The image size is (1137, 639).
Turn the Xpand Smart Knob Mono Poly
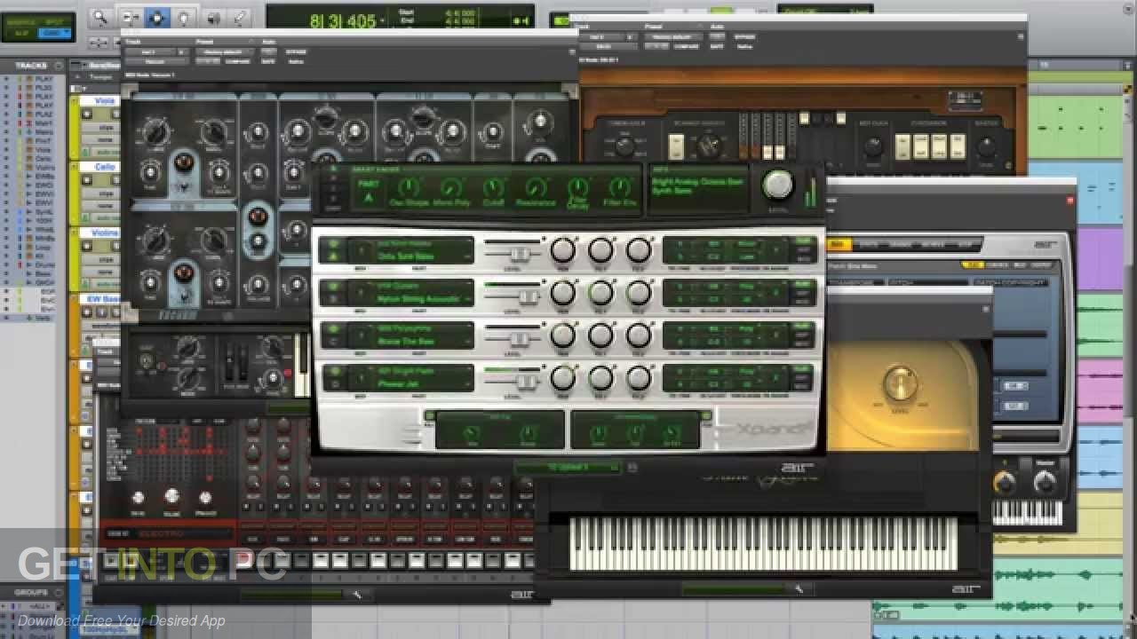[451, 188]
